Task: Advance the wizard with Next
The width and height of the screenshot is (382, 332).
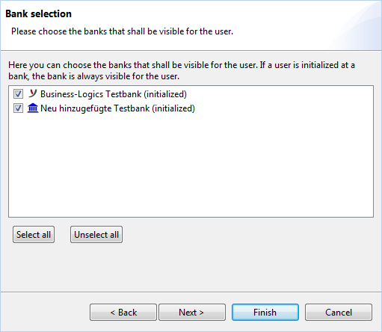Action: [192, 312]
